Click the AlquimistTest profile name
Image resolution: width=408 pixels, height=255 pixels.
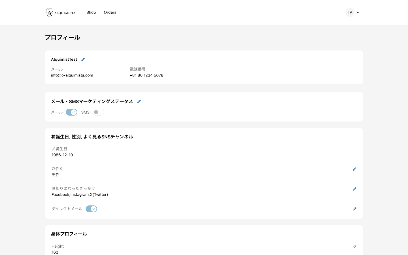tap(64, 59)
